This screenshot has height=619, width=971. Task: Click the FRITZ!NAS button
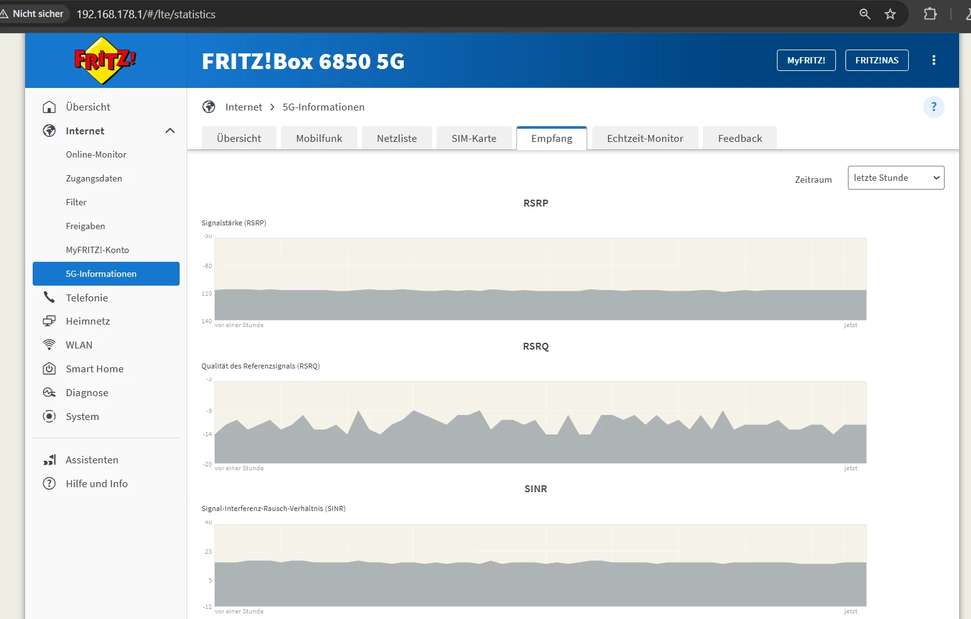coord(877,60)
